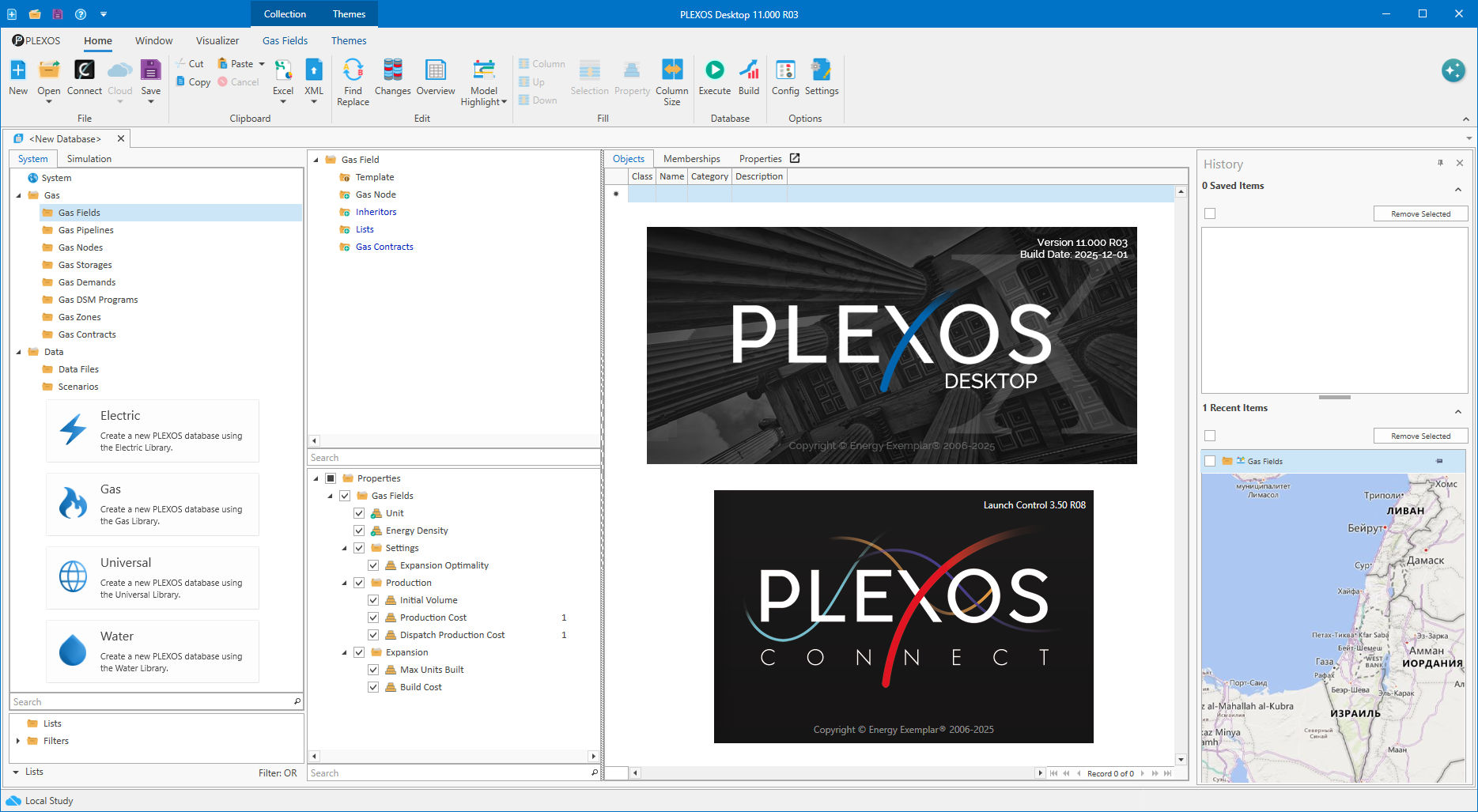1478x812 pixels.
Task: Click the objects grid vertical scrollbar down arrow
Action: pos(1181,760)
